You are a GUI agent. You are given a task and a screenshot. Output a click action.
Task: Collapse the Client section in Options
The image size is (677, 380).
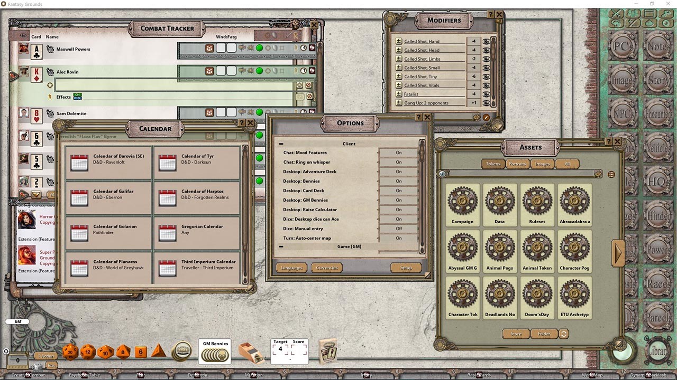pyautogui.click(x=281, y=144)
